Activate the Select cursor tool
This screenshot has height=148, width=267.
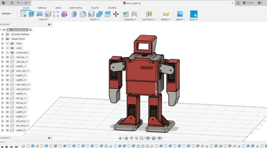(194, 14)
